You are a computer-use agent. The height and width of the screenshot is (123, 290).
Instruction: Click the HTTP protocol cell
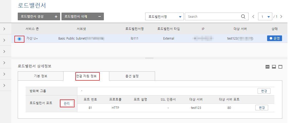point(115,108)
